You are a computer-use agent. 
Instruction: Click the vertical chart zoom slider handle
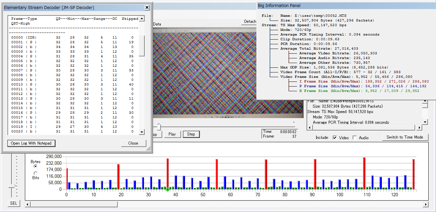tap(12, 186)
